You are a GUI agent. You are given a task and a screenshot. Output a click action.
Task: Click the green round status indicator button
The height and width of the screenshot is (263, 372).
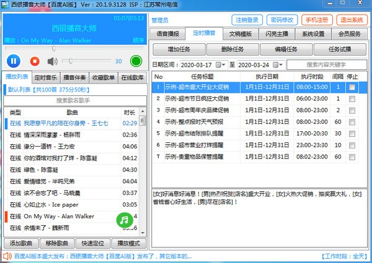coord(136,61)
